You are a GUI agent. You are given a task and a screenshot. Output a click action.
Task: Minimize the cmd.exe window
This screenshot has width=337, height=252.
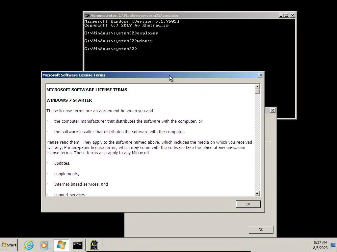coord(281,15)
